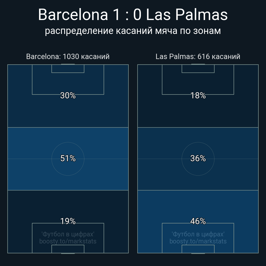266x266 pixels.
Task: Click Las Palmas' 36% midfield zone label
Action: (198, 158)
